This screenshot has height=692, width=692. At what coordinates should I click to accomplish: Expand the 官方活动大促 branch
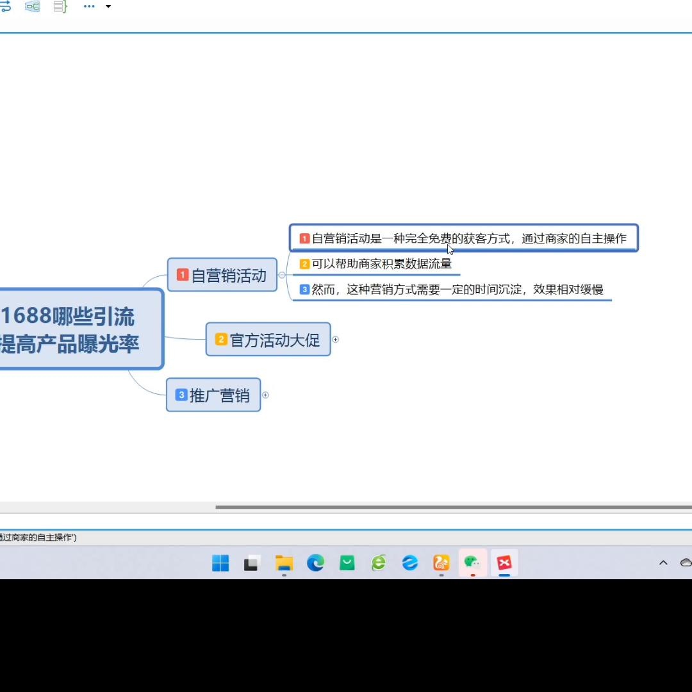click(x=335, y=340)
